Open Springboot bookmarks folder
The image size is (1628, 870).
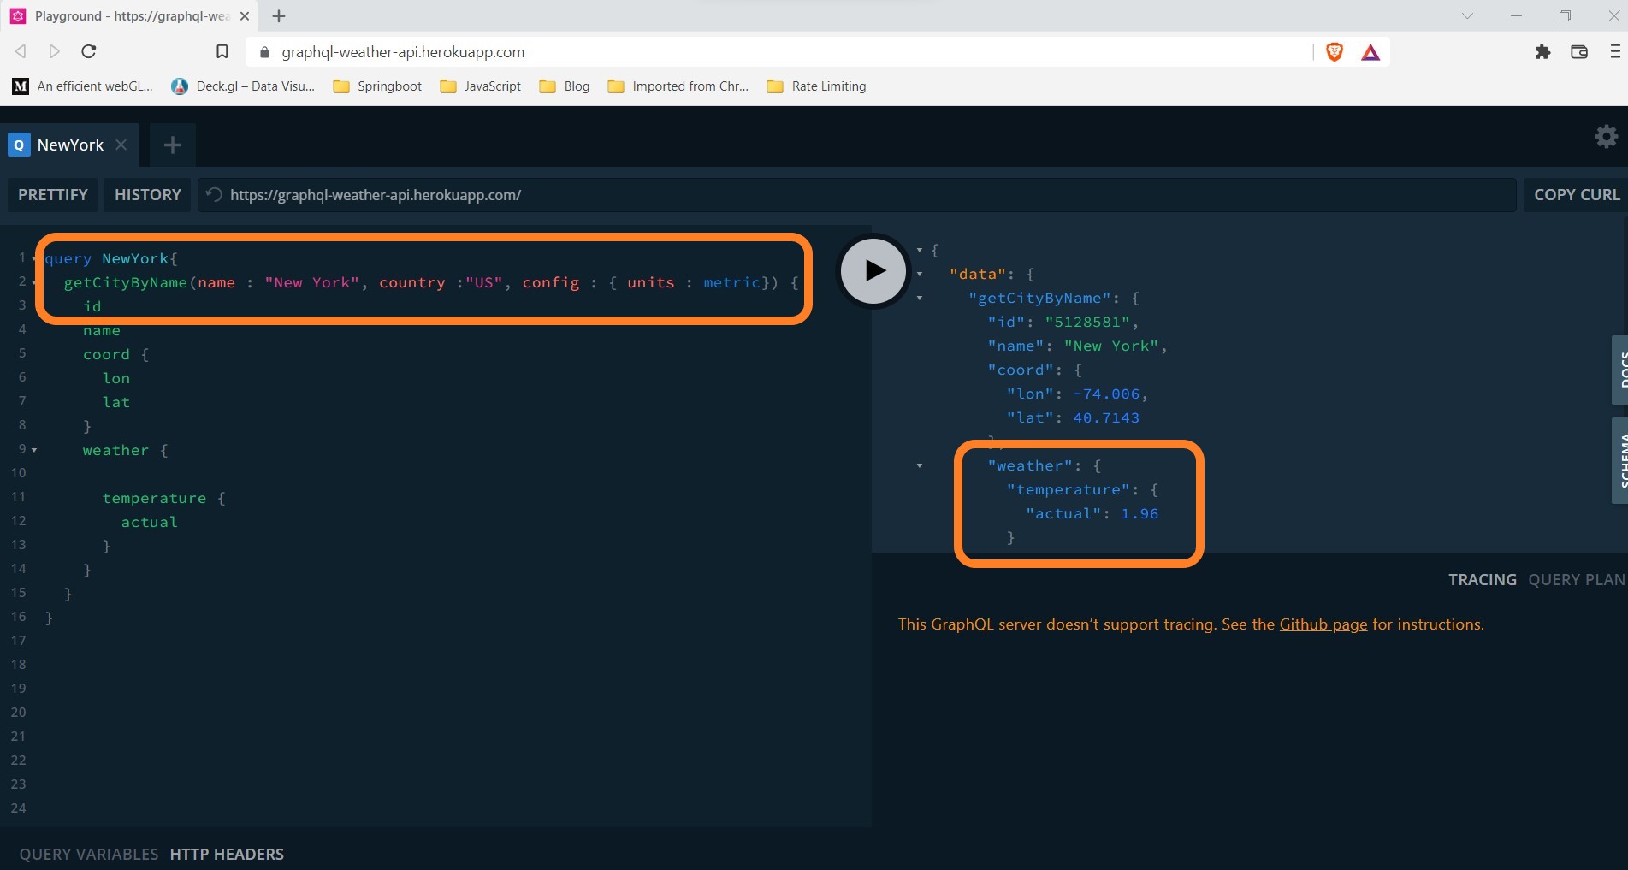[x=377, y=86]
